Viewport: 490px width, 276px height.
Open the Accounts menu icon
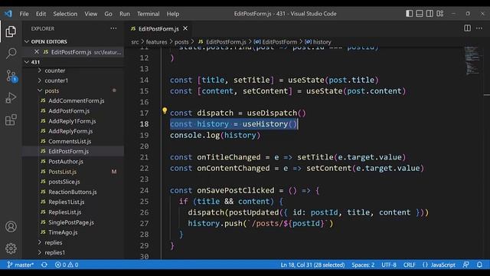11,226
